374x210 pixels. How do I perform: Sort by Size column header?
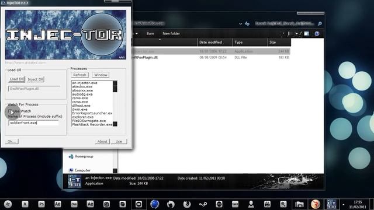pos(279,42)
